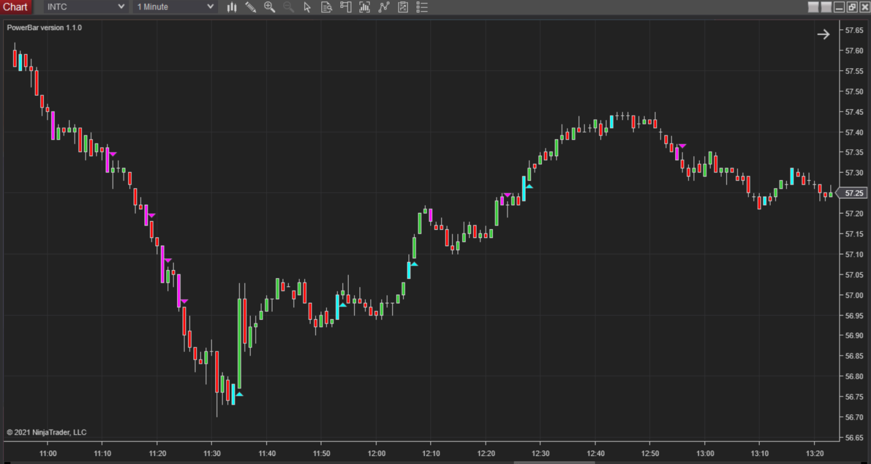Minimize the chart window
This screenshot has width=871, height=464.
839,7
